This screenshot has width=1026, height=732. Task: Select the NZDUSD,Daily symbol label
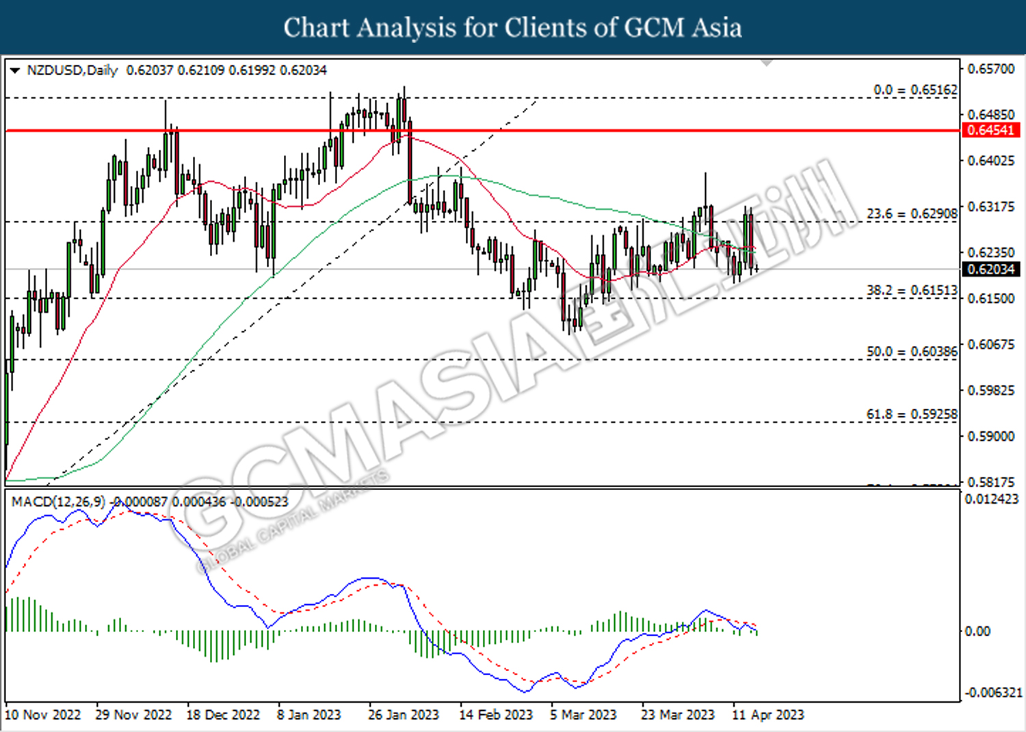click(73, 70)
